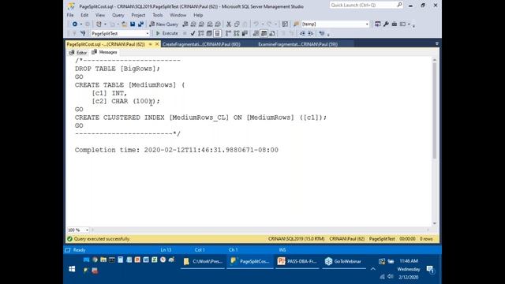Viewport: 505px width, 284px height.
Task: Open the Help menu
Action: click(198, 15)
